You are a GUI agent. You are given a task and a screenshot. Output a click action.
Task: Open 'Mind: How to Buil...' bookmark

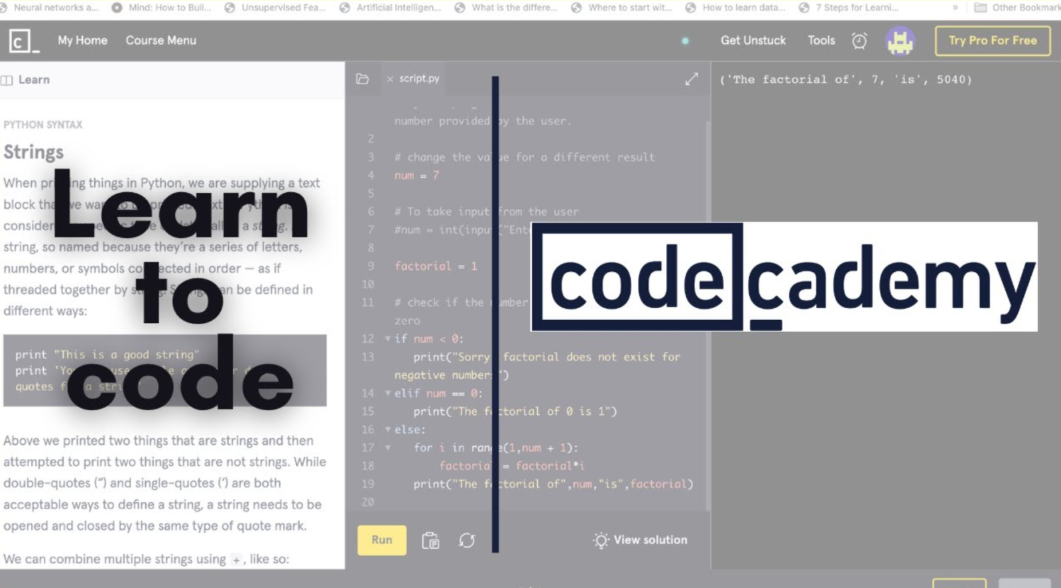click(162, 7)
